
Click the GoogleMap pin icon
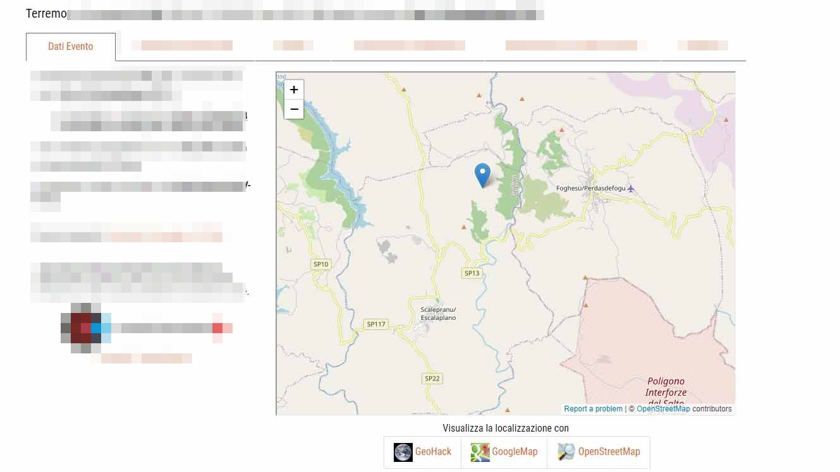pos(480,452)
